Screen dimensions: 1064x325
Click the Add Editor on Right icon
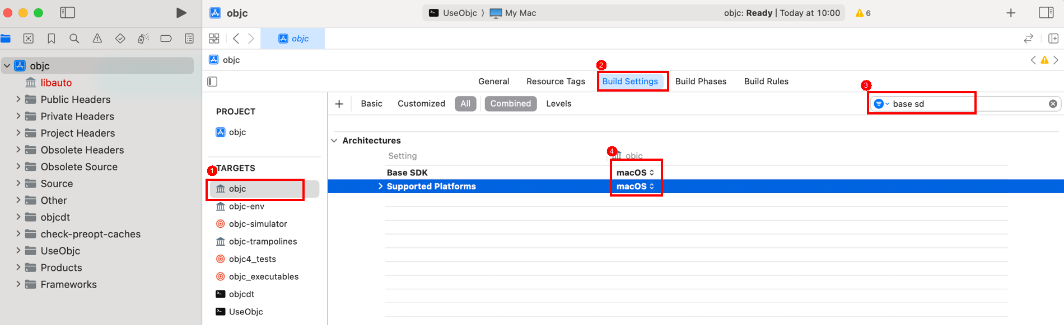point(1053,39)
